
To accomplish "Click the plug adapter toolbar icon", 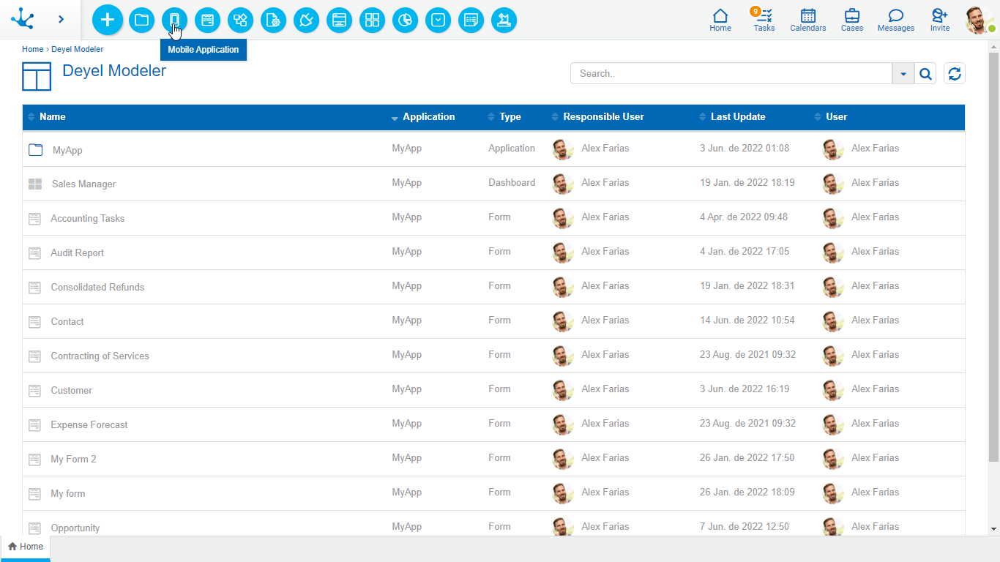I will tap(306, 20).
